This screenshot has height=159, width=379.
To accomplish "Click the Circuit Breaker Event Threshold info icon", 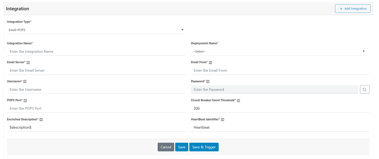I will (x=239, y=101).
